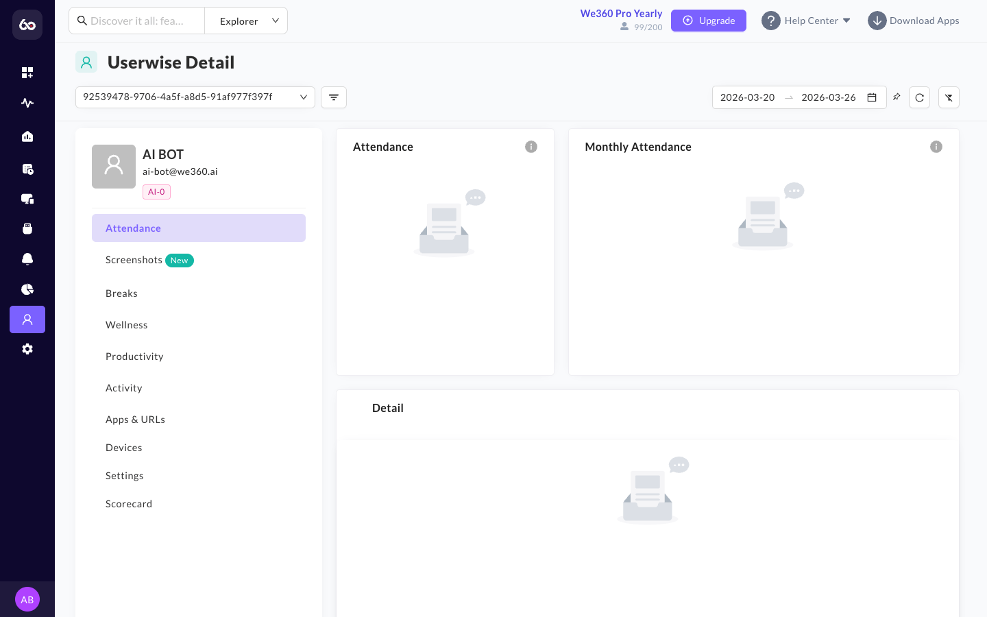Viewport: 987px width, 617px height.
Task: Open the calendar icon in date range
Action: coord(872,97)
